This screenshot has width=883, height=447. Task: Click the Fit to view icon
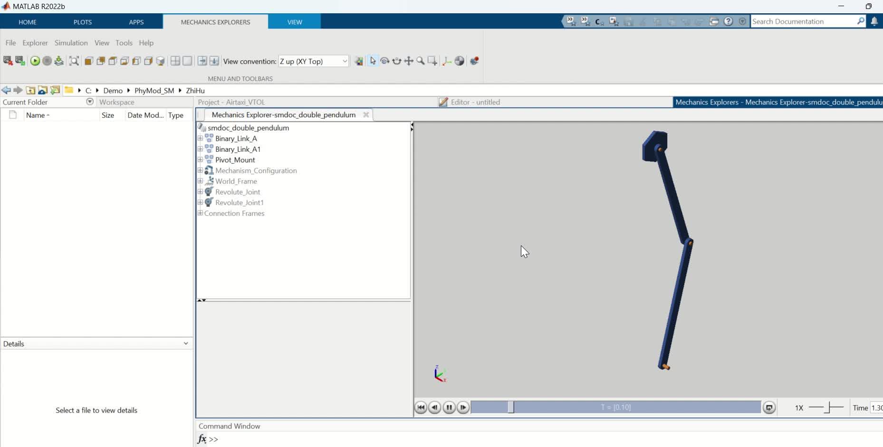[74, 61]
